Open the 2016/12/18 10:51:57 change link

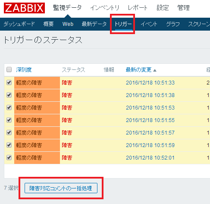(150, 133)
